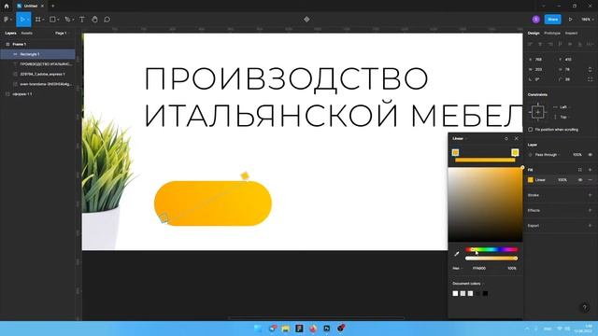Image resolution: width=598 pixels, height=336 pixels.
Task: Open Linear gradient type dropdown
Action: tap(460, 139)
